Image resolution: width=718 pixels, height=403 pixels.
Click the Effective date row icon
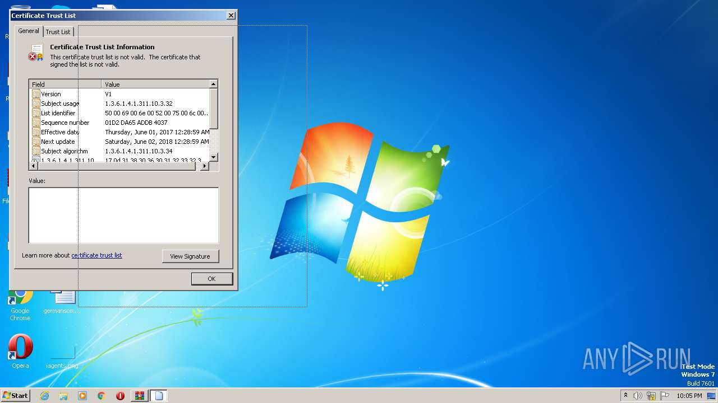click(36, 132)
